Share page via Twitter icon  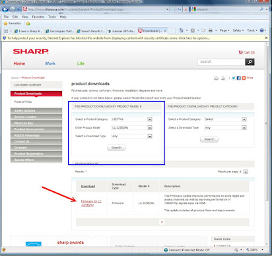pos(234,78)
